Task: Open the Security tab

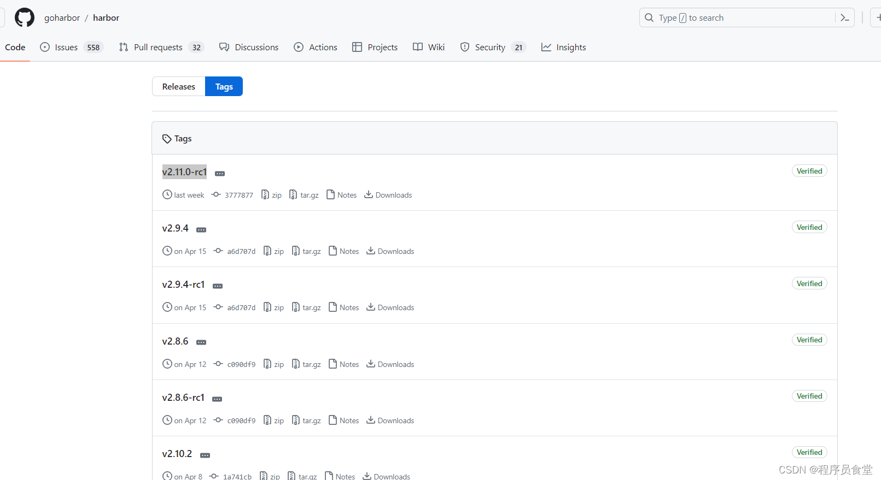Action: pyautogui.click(x=493, y=47)
